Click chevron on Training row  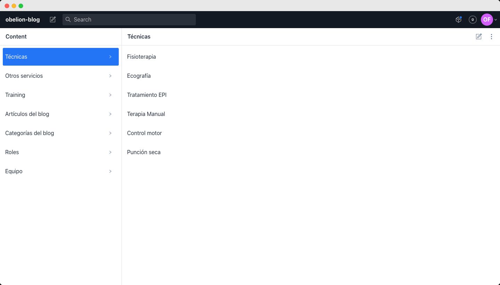(110, 95)
